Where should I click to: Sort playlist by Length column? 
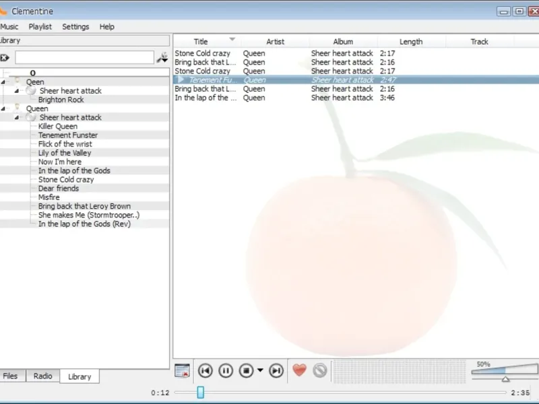click(411, 42)
